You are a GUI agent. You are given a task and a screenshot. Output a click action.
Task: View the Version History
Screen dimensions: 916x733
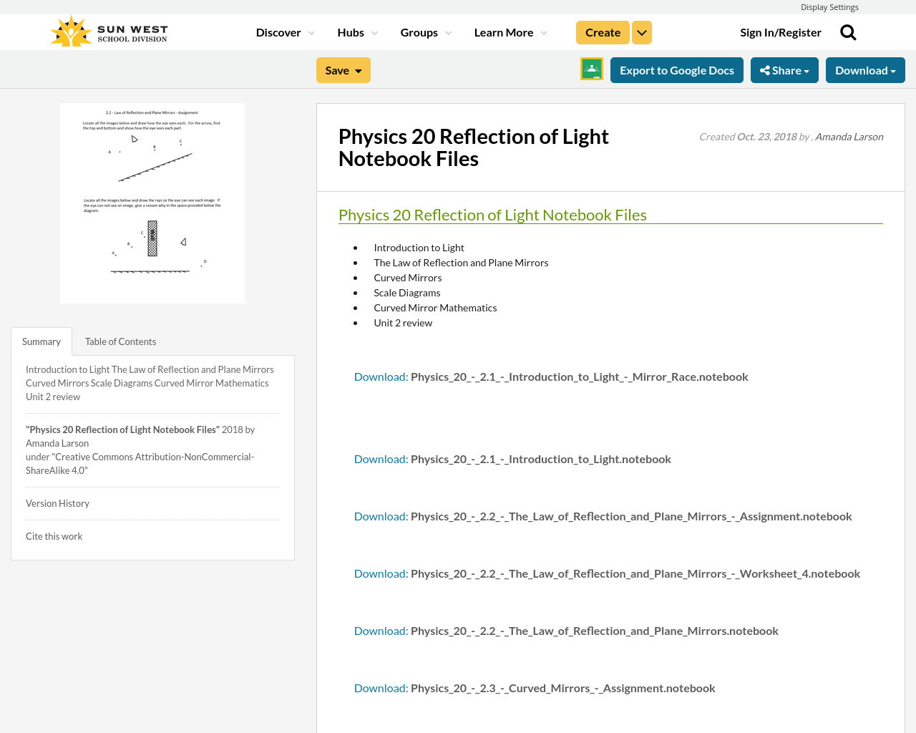pyautogui.click(x=57, y=503)
